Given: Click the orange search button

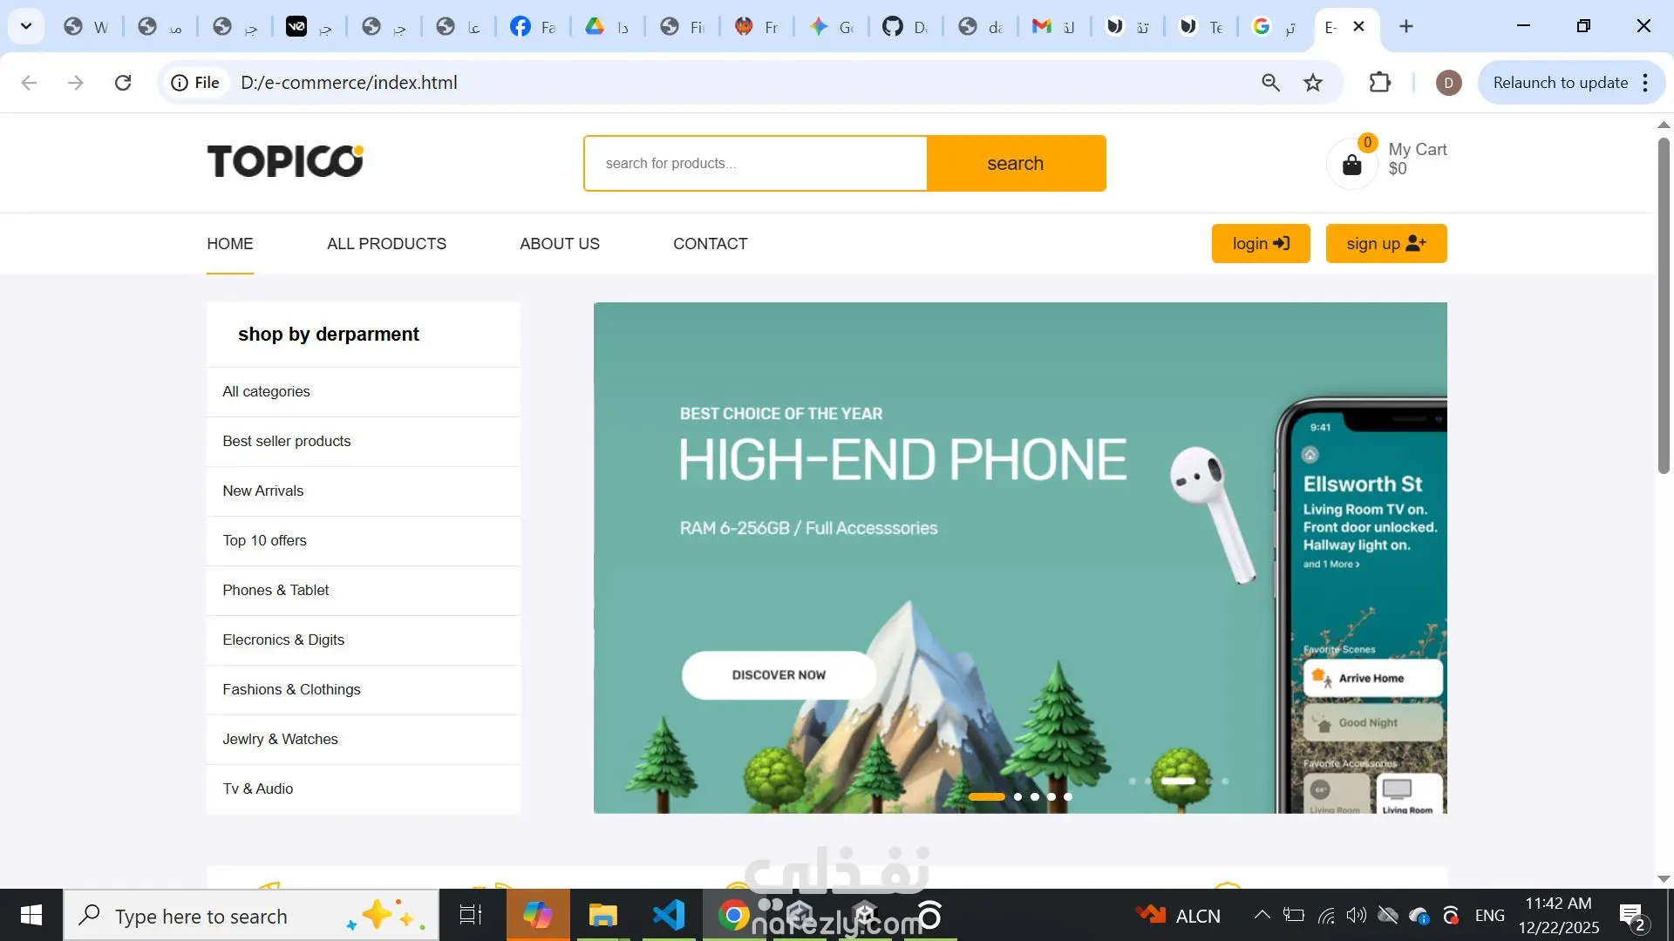Looking at the screenshot, I should click(x=1016, y=163).
